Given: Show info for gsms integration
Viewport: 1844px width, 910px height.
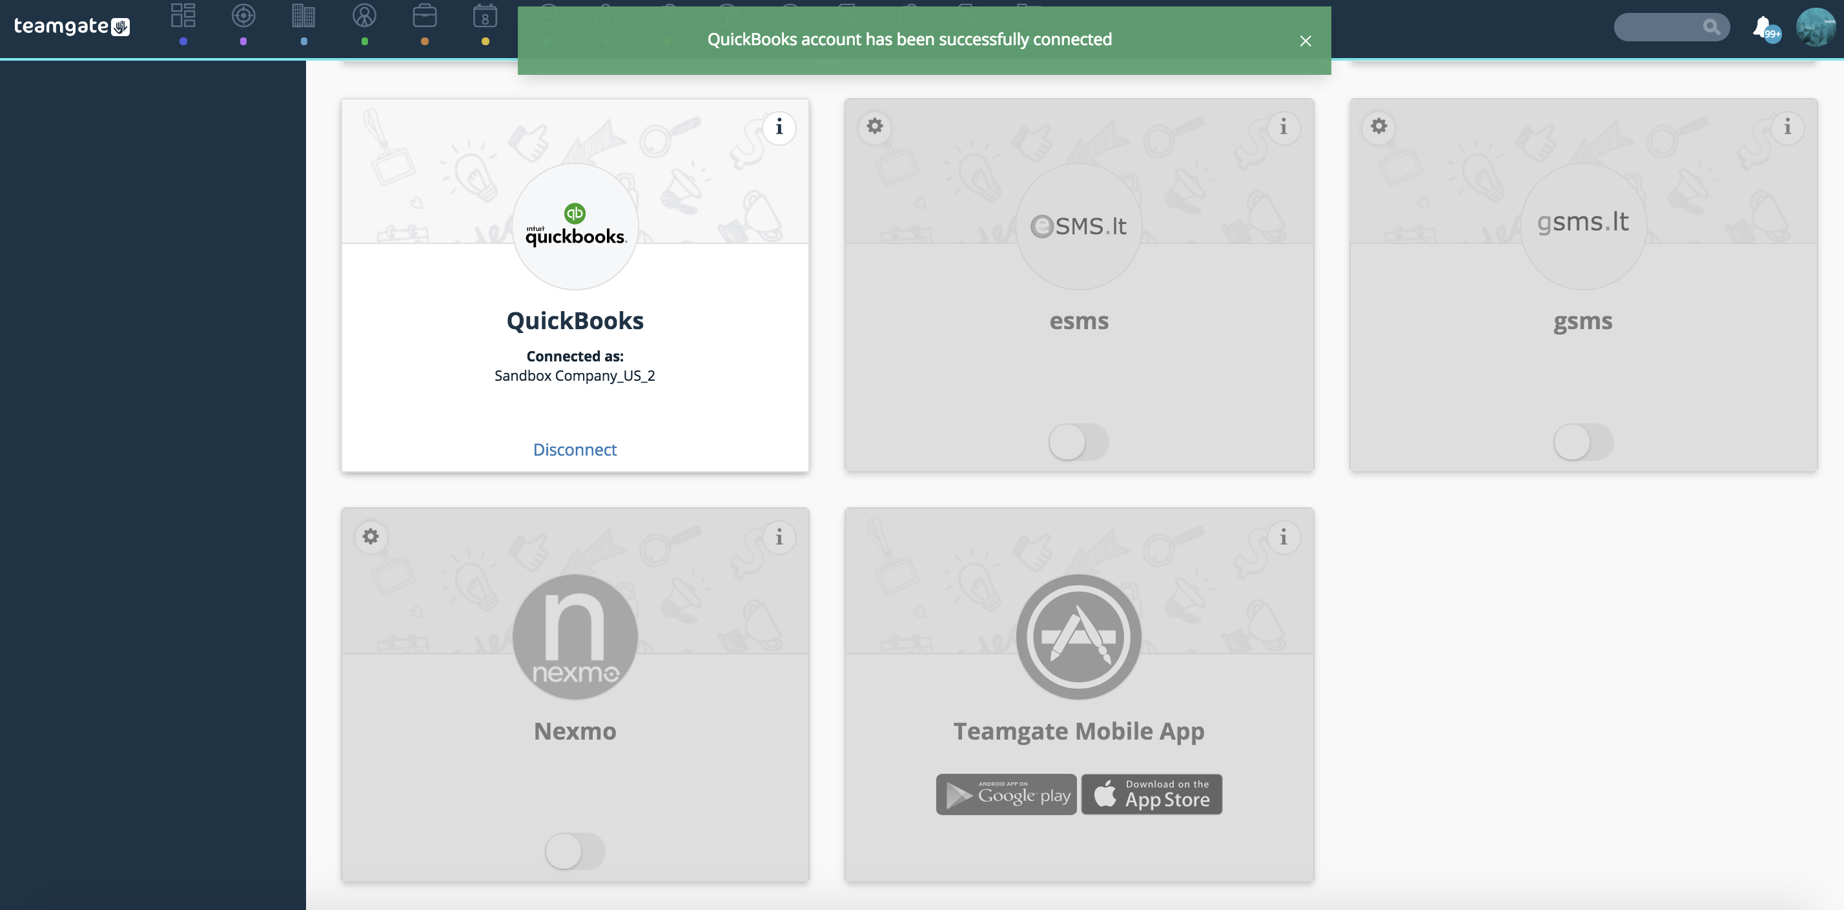Looking at the screenshot, I should click(x=1787, y=127).
